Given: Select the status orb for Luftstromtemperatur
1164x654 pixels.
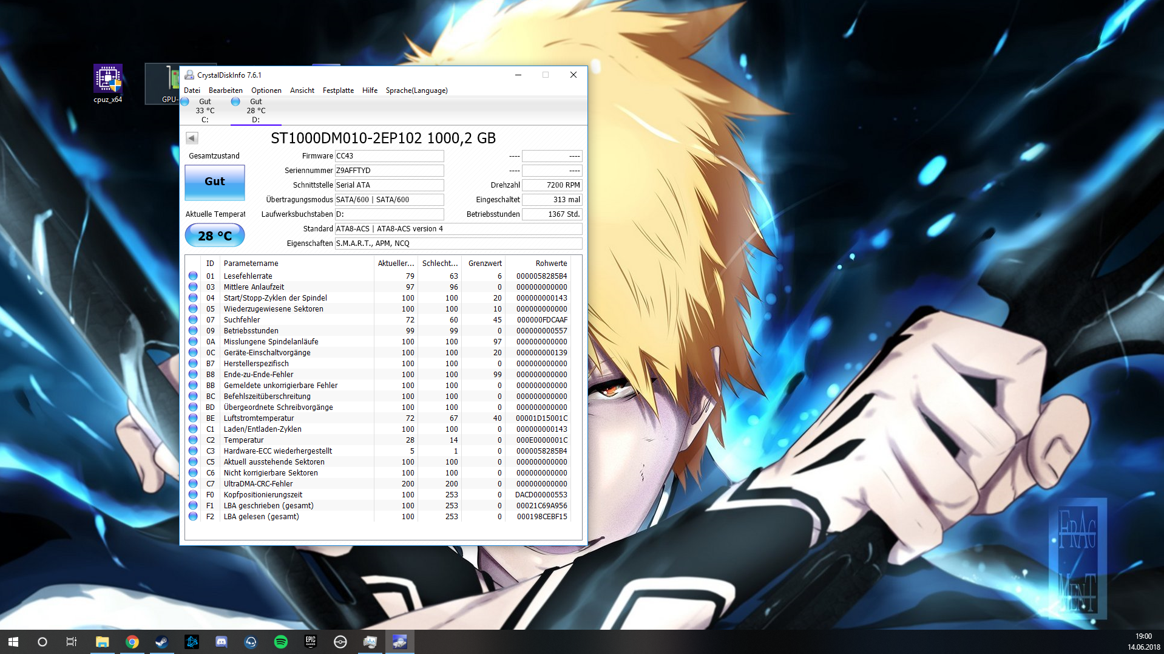Looking at the screenshot, I should pyautogui.click(x=193, y=418).
